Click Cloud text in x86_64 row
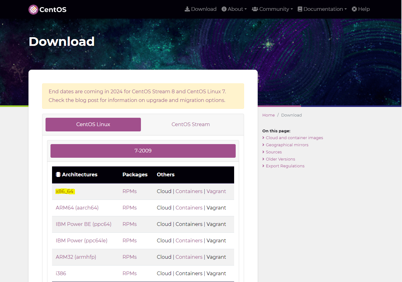The image size is (402, 282). tap(164, 191)
